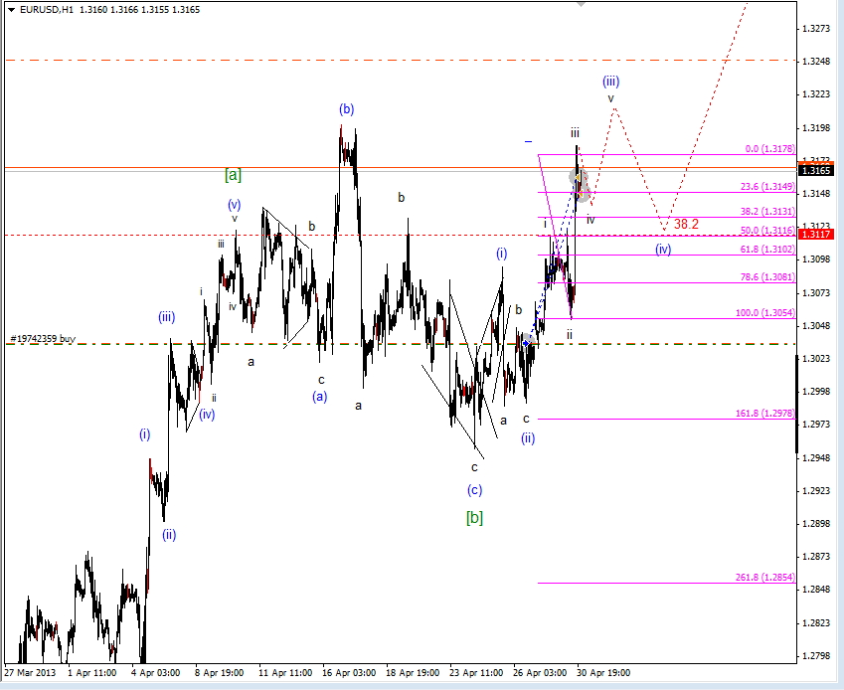The width and height of the screenshot is (844, 690).
Task: Click the 26 Apr 03:00 time label
Action: 540,673
